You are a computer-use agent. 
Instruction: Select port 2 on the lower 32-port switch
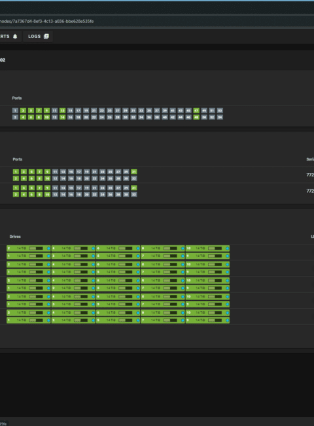(16, 195)
